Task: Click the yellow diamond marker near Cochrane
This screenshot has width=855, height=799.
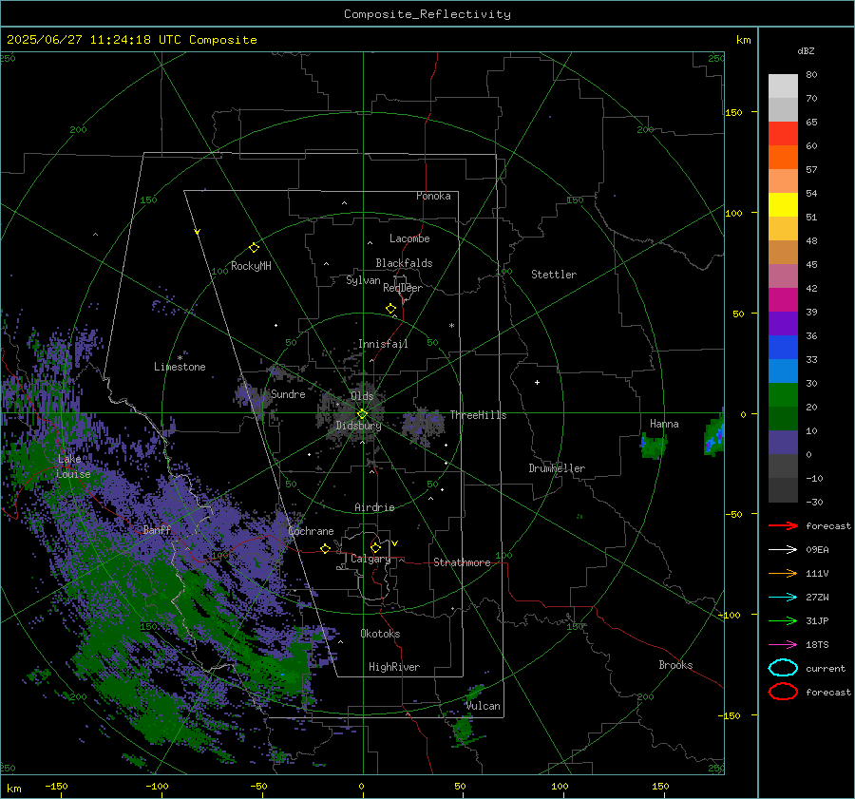Action: click(325, 548)
